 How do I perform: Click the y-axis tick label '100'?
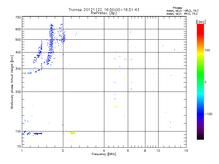point(18,131)
